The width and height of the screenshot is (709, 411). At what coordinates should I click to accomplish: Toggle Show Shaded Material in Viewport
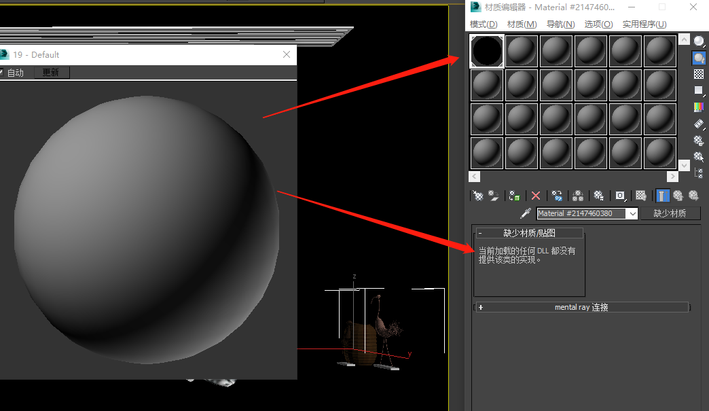tap(640, 196)
